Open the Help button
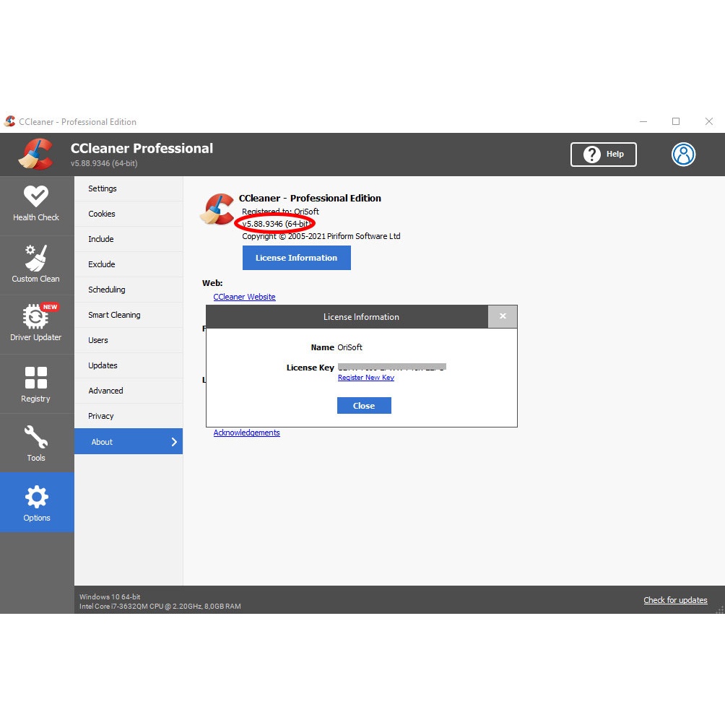The image size is (725, 725). click(x=603, y=155)
